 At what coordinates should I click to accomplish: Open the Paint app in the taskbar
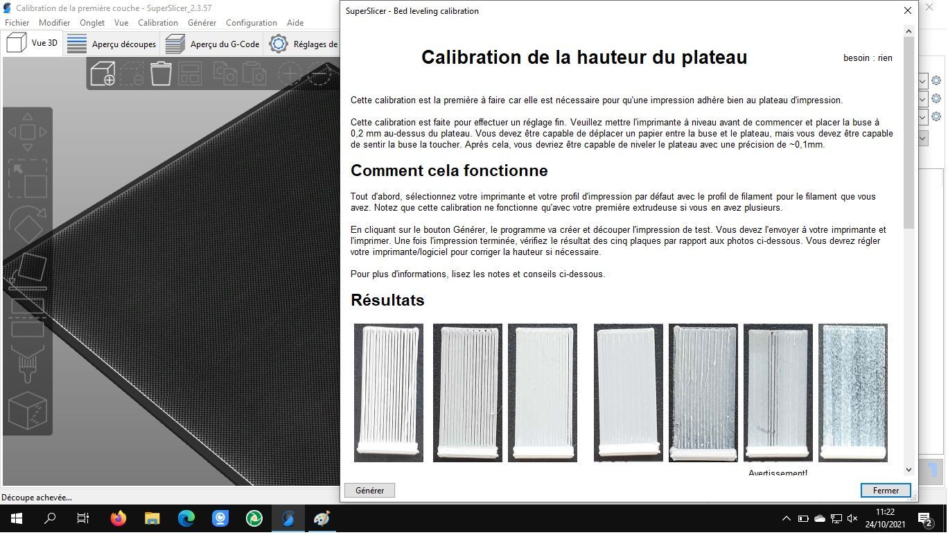[x=322, y=518]
